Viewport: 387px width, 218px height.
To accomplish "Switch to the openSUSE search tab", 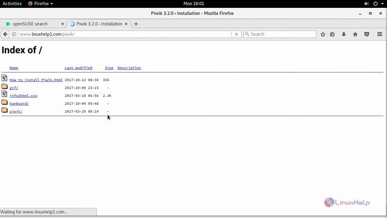I will tap(30, 24).
